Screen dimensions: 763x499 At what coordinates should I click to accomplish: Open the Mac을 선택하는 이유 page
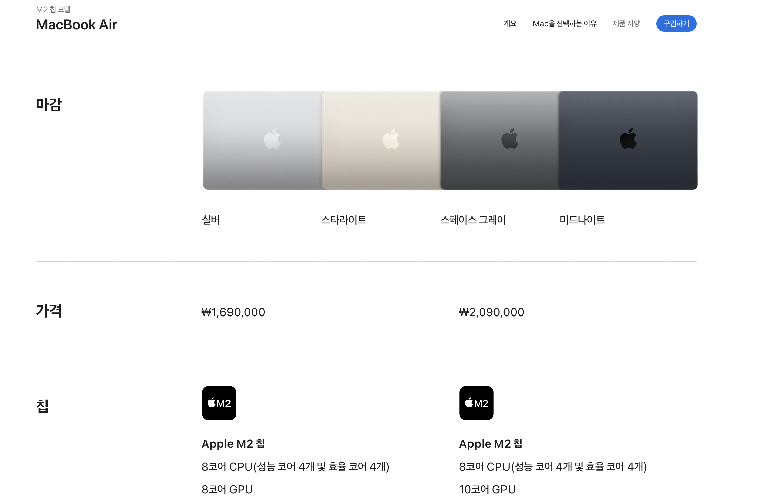564,24
